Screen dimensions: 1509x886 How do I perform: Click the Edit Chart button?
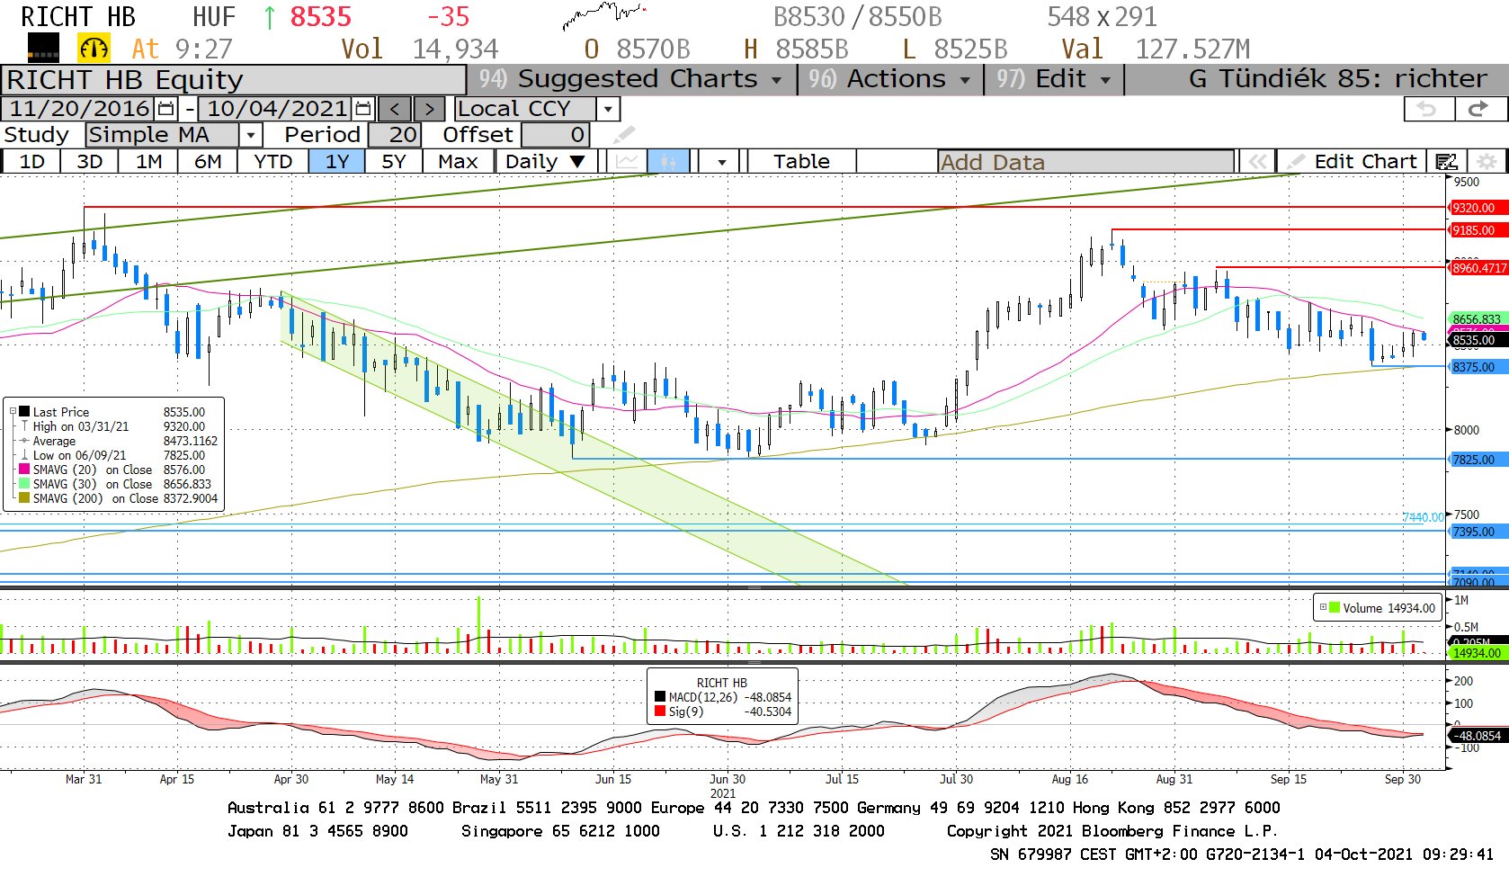1353,162
